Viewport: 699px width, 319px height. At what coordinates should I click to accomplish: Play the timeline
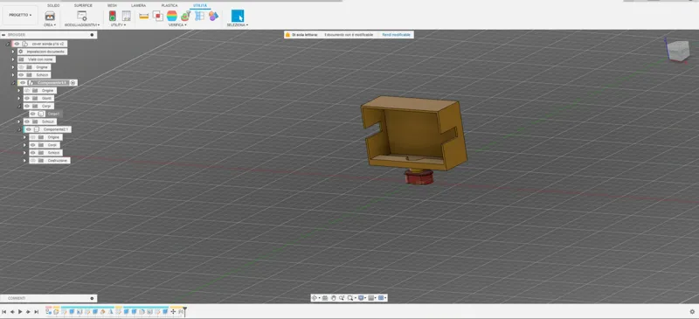coord(20,312)
